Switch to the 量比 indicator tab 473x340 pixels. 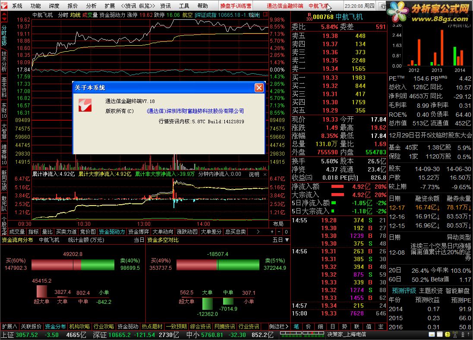[x=47, y=231]
